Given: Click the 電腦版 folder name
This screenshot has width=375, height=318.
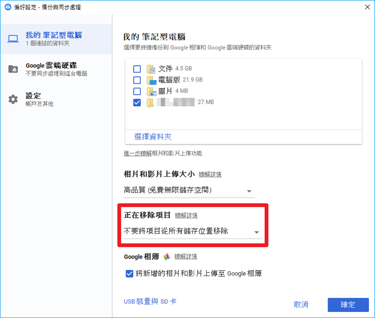Looking at the screenshot, I should pyautogui.click(x=169, y=80).
